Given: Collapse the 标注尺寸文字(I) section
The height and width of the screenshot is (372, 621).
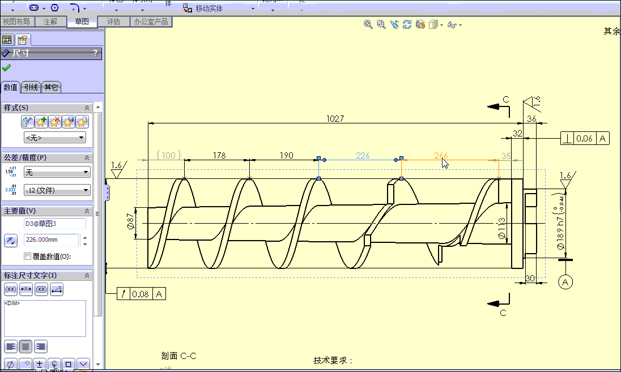Looking at the screenshot, I should point(87,276).
